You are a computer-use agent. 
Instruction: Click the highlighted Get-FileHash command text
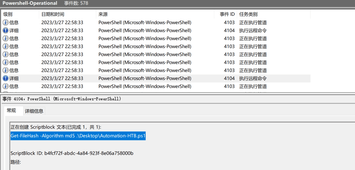click(x=78, y=136)
